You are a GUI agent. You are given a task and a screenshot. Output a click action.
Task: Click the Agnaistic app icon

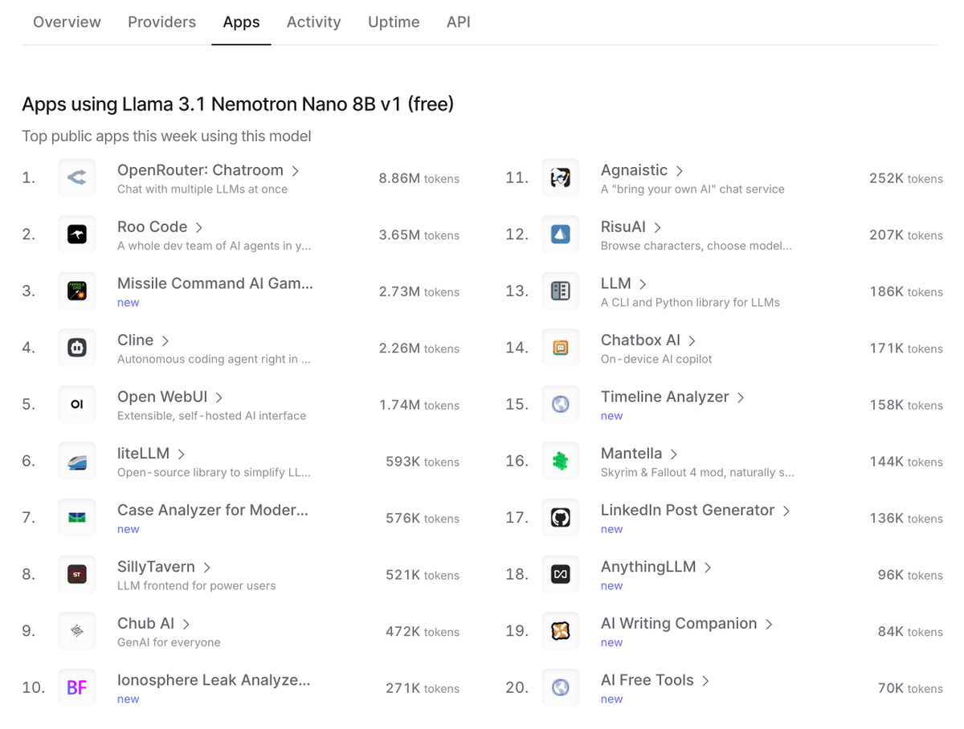coord(561,178)
